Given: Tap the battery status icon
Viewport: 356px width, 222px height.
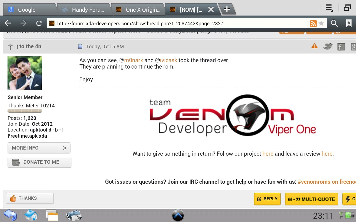Looking at the screenshot, I should tap(349, 215).
